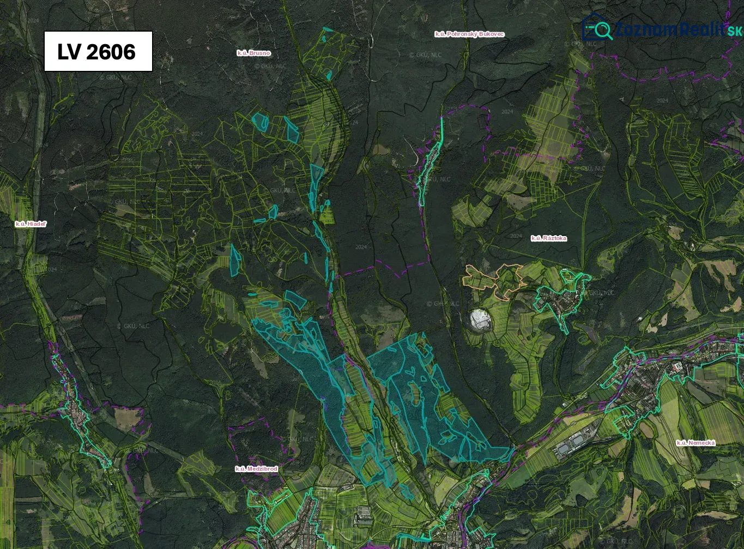Viewport: 744px width, 549px height.
Task: Select the "k.ú. Medzibrod" map label
Action: (257, 469)
